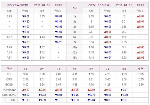Select the IRS Bid value 4.13

tap(42, 37)
